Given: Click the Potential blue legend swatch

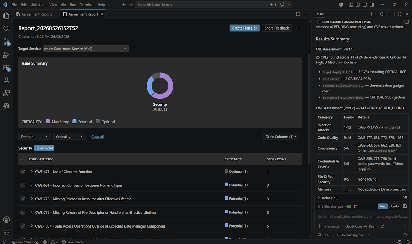Looking at the screenshot, I should click(x=75, y=121).
